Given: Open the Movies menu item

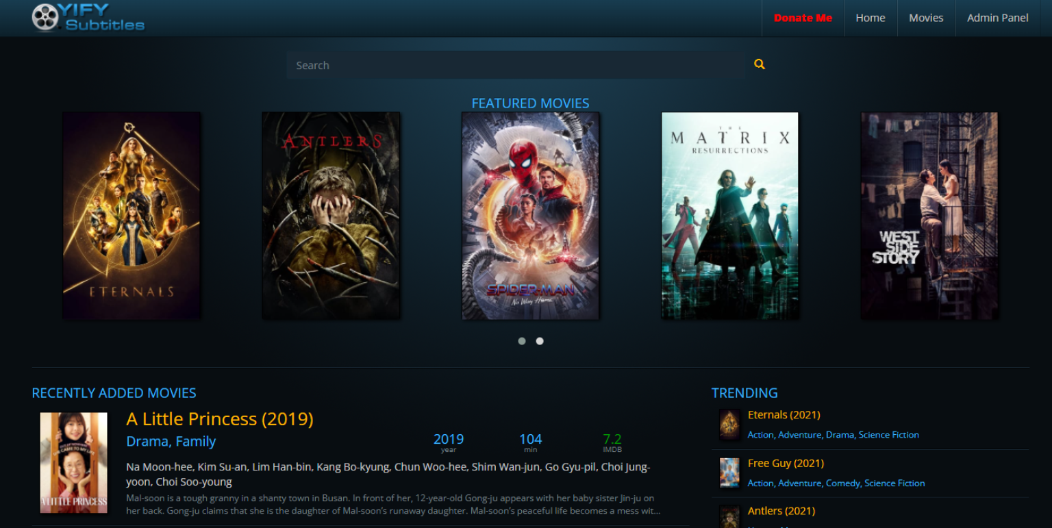Looking at the screenshot, I should (x=926, y=18).
